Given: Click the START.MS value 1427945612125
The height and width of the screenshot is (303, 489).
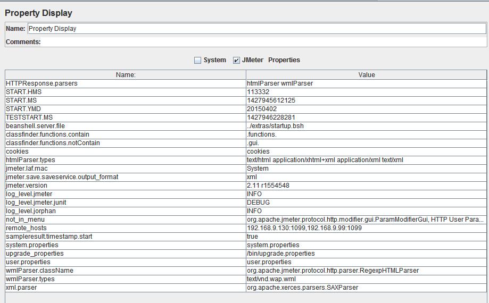Looking at the screenshot, I should point(271,100).
